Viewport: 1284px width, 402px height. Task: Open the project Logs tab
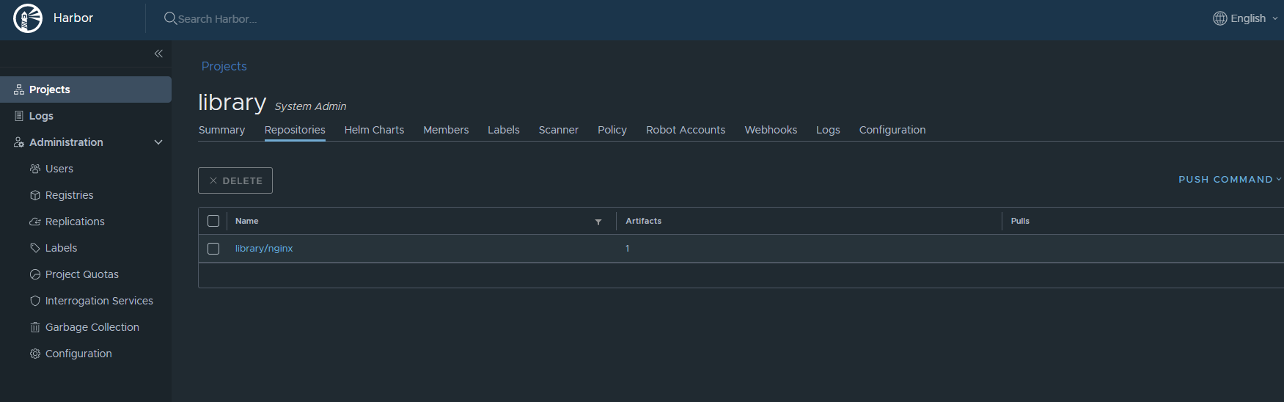click(x=828, y=130)
